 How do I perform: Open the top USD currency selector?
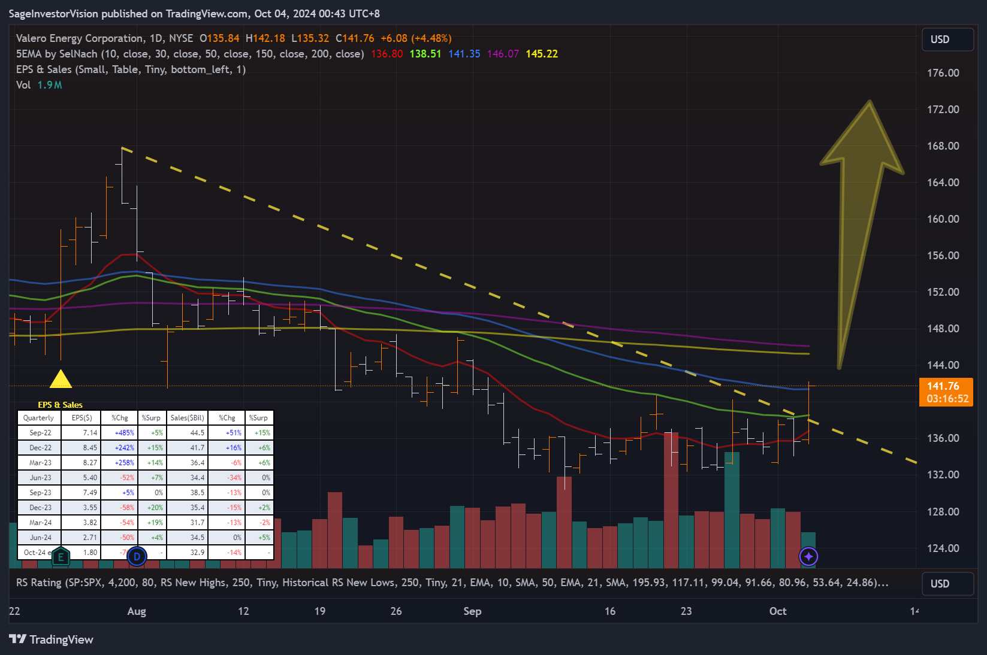tap(947, 40)
